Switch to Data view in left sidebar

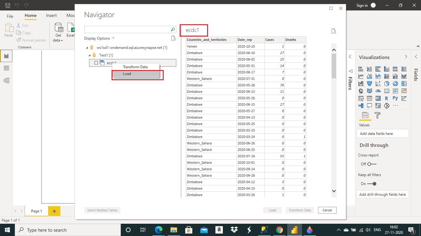pos(6,68)
